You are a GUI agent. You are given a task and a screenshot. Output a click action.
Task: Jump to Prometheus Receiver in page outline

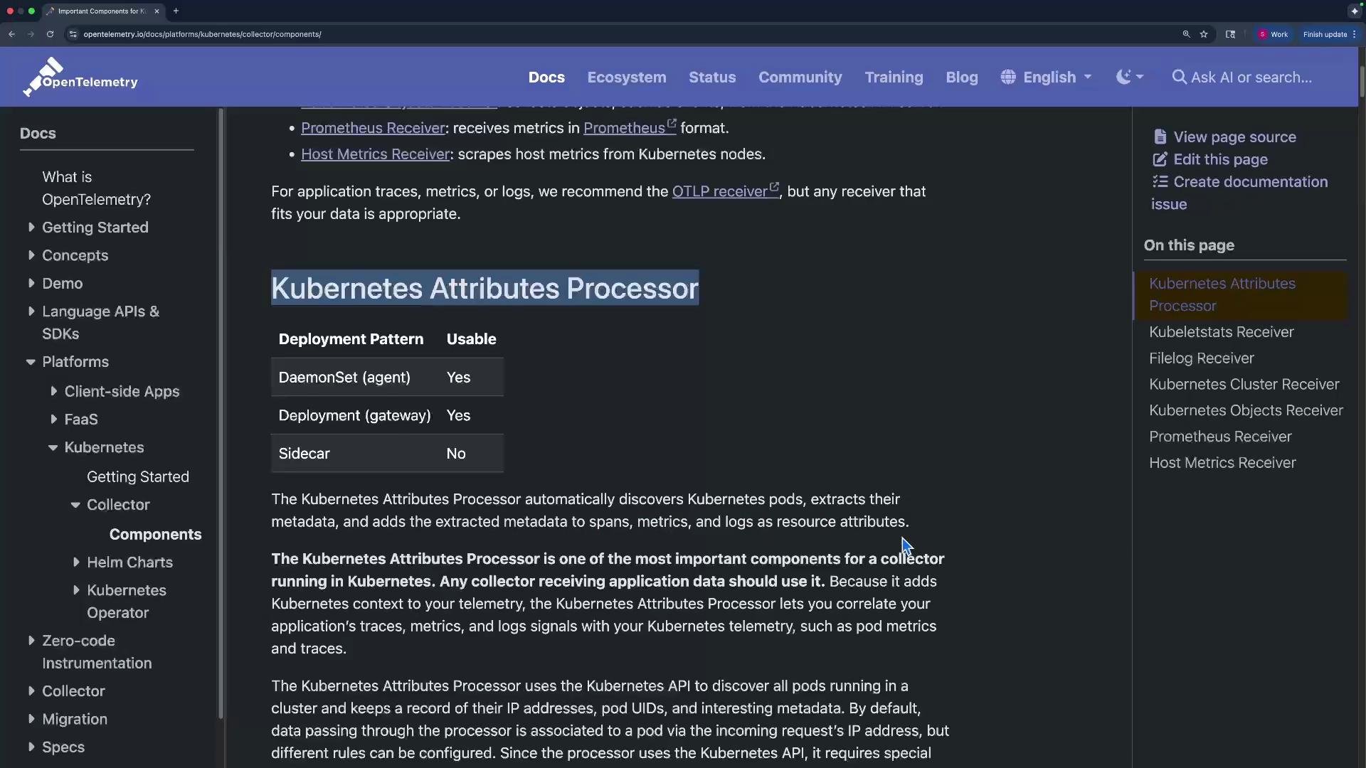pos(1220,437)
